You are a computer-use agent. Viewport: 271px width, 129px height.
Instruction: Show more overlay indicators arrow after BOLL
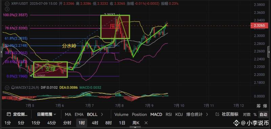coord(102,114)
